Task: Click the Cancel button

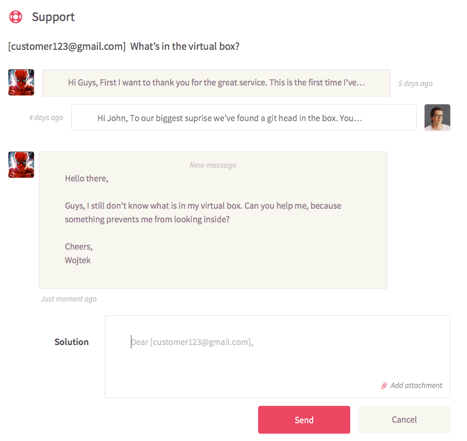Action: pos(404,420)
